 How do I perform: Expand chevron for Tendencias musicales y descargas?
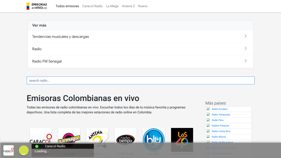pos(246,36)
